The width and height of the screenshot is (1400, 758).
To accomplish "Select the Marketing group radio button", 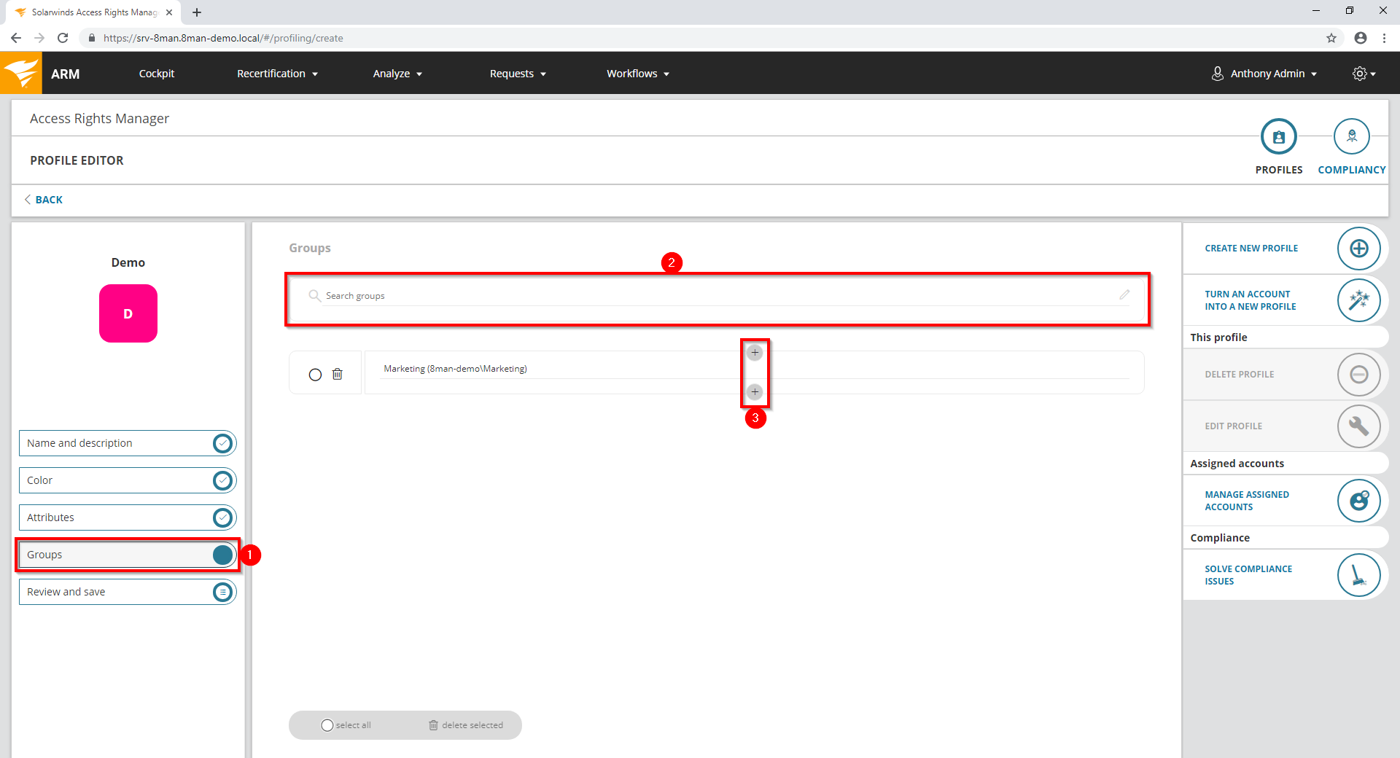I will (x=315, y=375).
